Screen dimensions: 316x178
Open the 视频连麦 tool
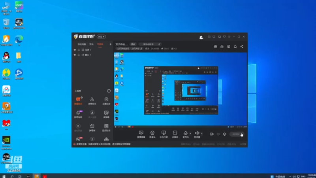(x=78, y=114)
